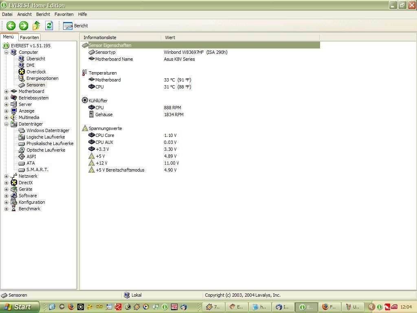The height and width of the screenshot is (313, 417).
Task: Select the +12 V voltage row
Action: [200, 163]
